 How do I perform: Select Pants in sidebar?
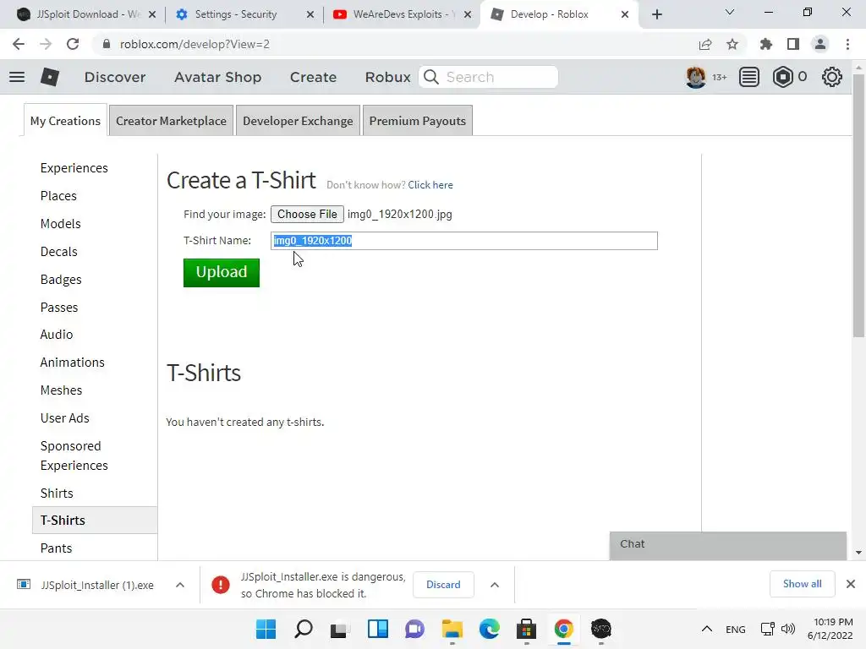(x=56, y=548)
